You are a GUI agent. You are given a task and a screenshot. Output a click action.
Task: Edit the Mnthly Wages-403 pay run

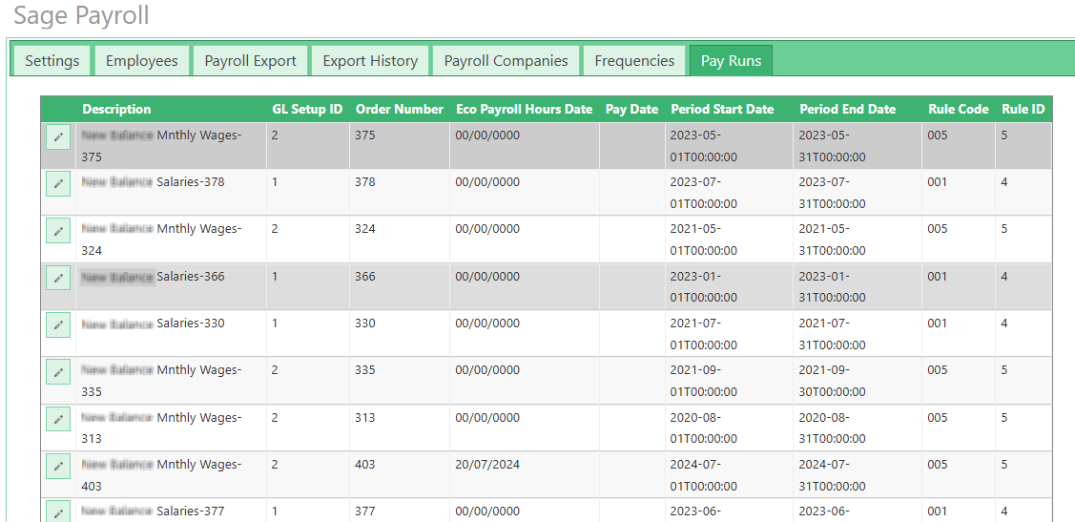[x=58, y=466]
